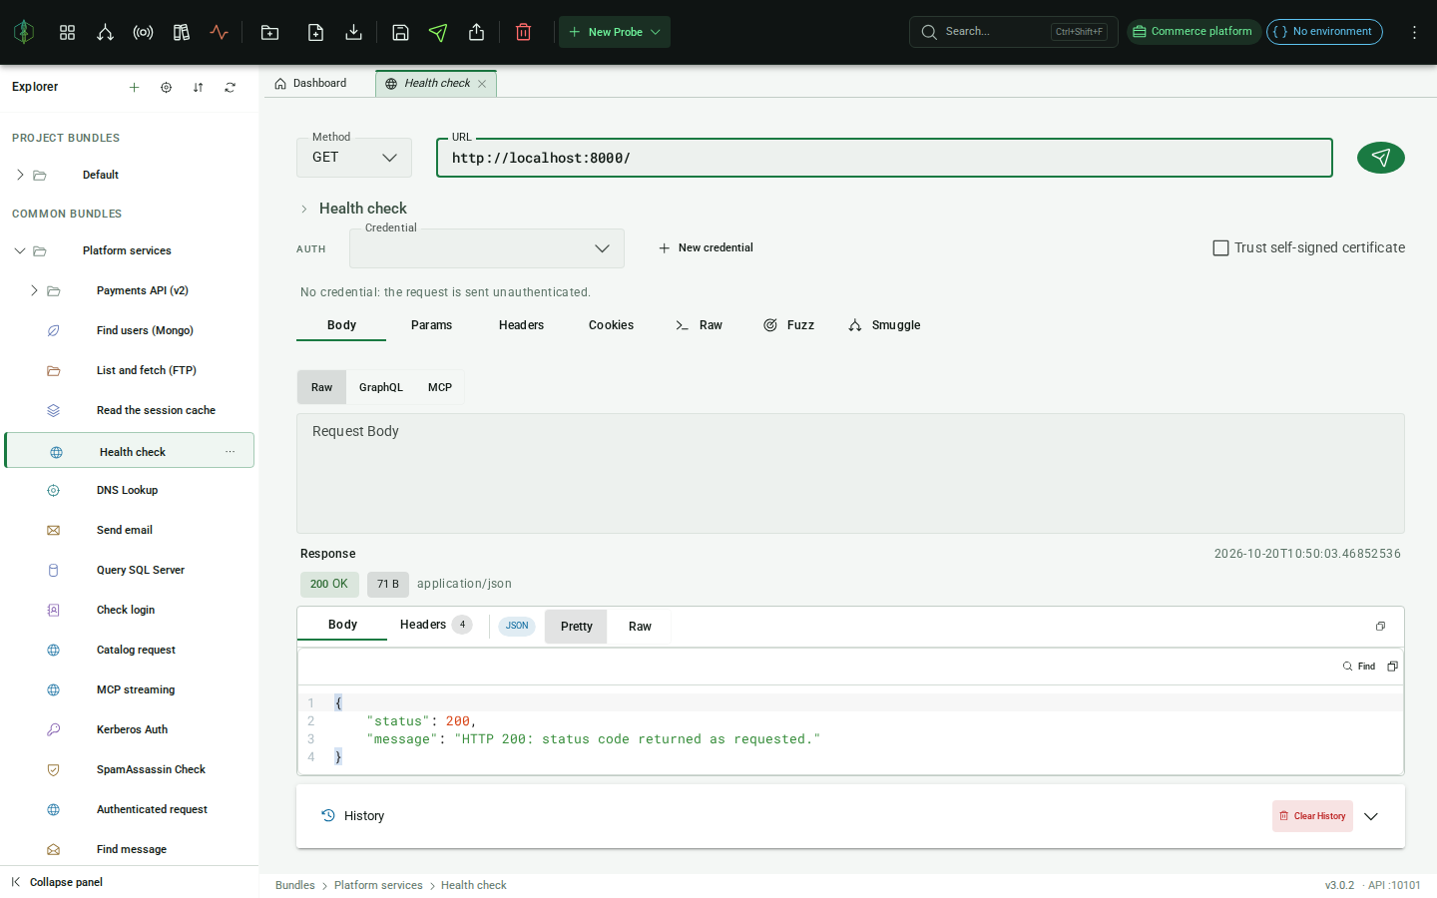Viewport: 1437px width, 898px height.
Task: Focus the Search box in the top bar
Action: 1013,32
